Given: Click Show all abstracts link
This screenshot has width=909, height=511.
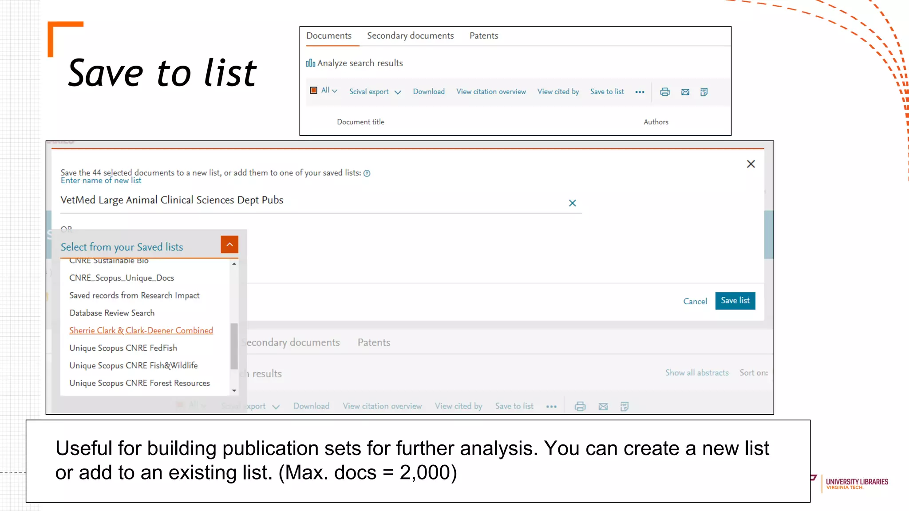Looking at the screenshot, I should 697,373.
